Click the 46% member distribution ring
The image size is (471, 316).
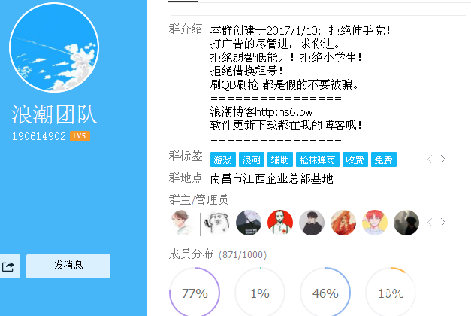coord(325,293)
